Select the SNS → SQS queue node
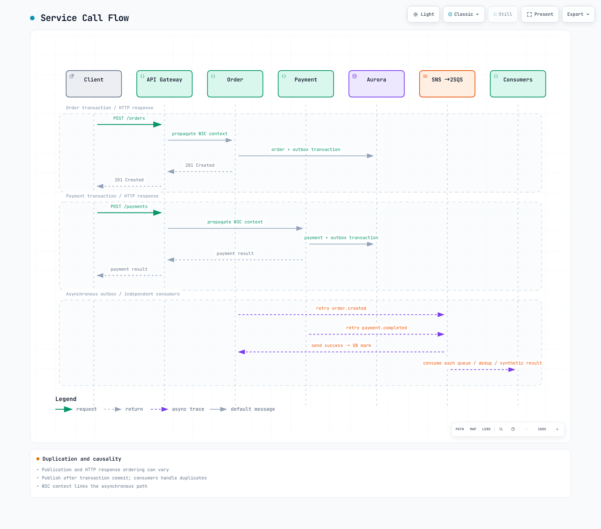 pos(447,84)
